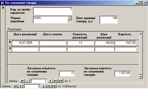The height and width of the screenshot is (96, 148).
Task: Click the 'из 3 (Фильтр)' status text
Action: pyautogui.click(x=67, y=86)
